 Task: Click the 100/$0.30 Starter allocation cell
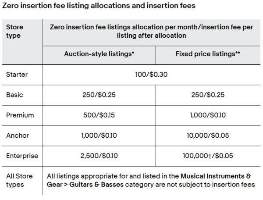[x=151, y=75]
